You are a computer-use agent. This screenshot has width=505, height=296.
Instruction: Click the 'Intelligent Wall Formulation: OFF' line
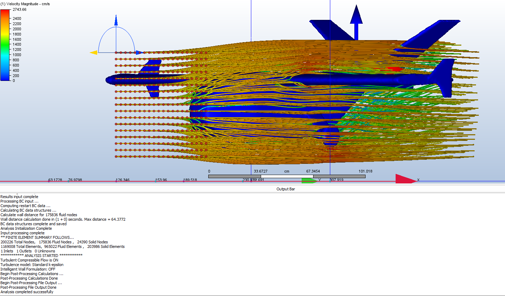[28, 269]
